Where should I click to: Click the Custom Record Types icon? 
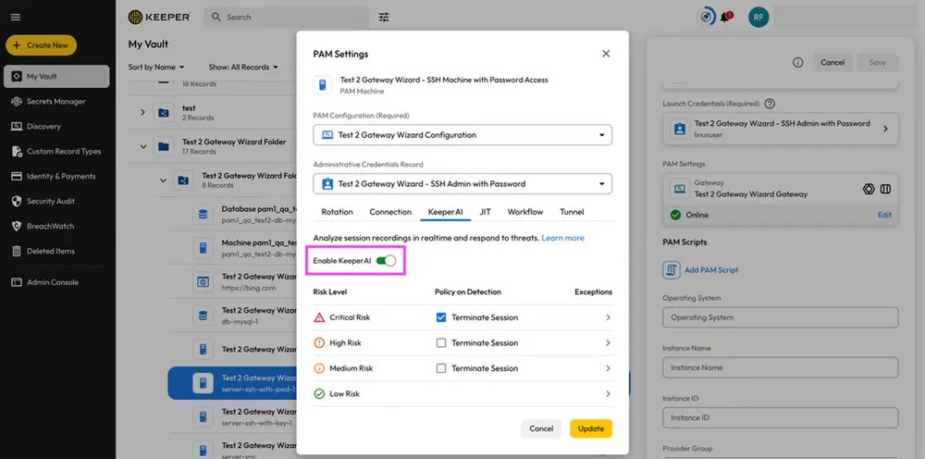[17, 151]
